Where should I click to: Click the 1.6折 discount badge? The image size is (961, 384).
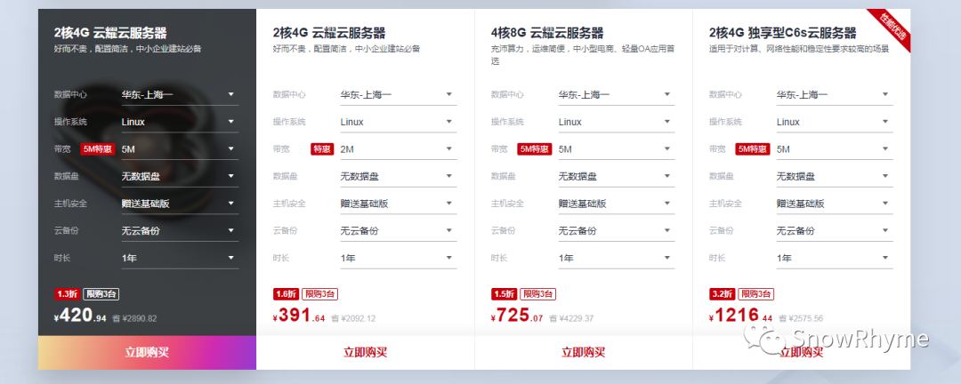point(286,294)
